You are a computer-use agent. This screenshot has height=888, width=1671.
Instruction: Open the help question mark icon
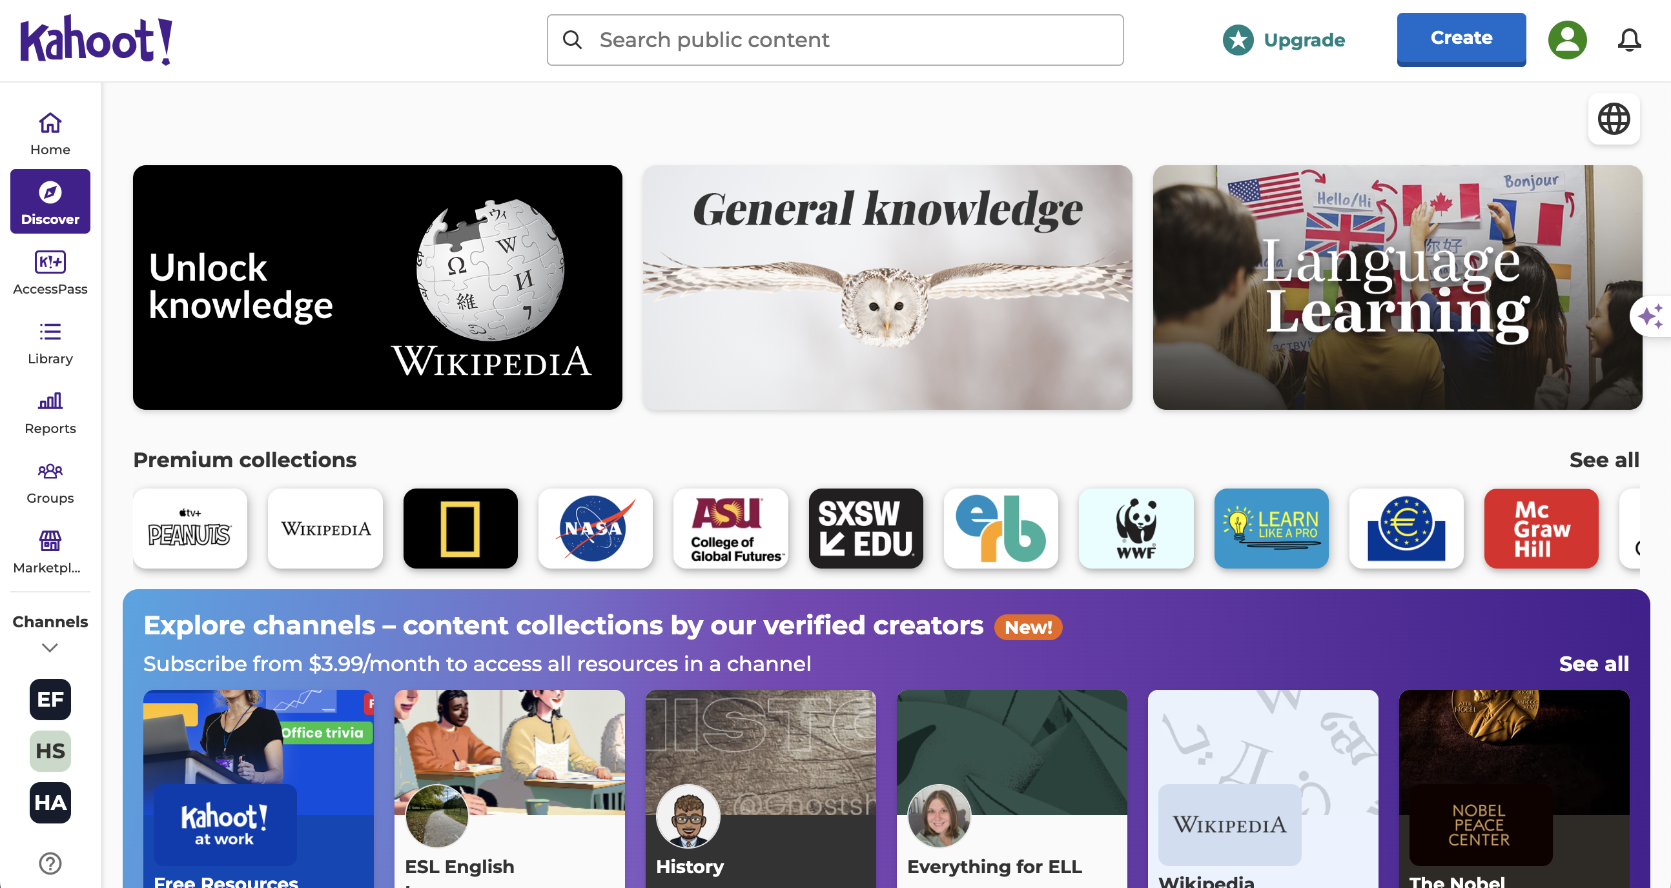(x=50, y=863)
